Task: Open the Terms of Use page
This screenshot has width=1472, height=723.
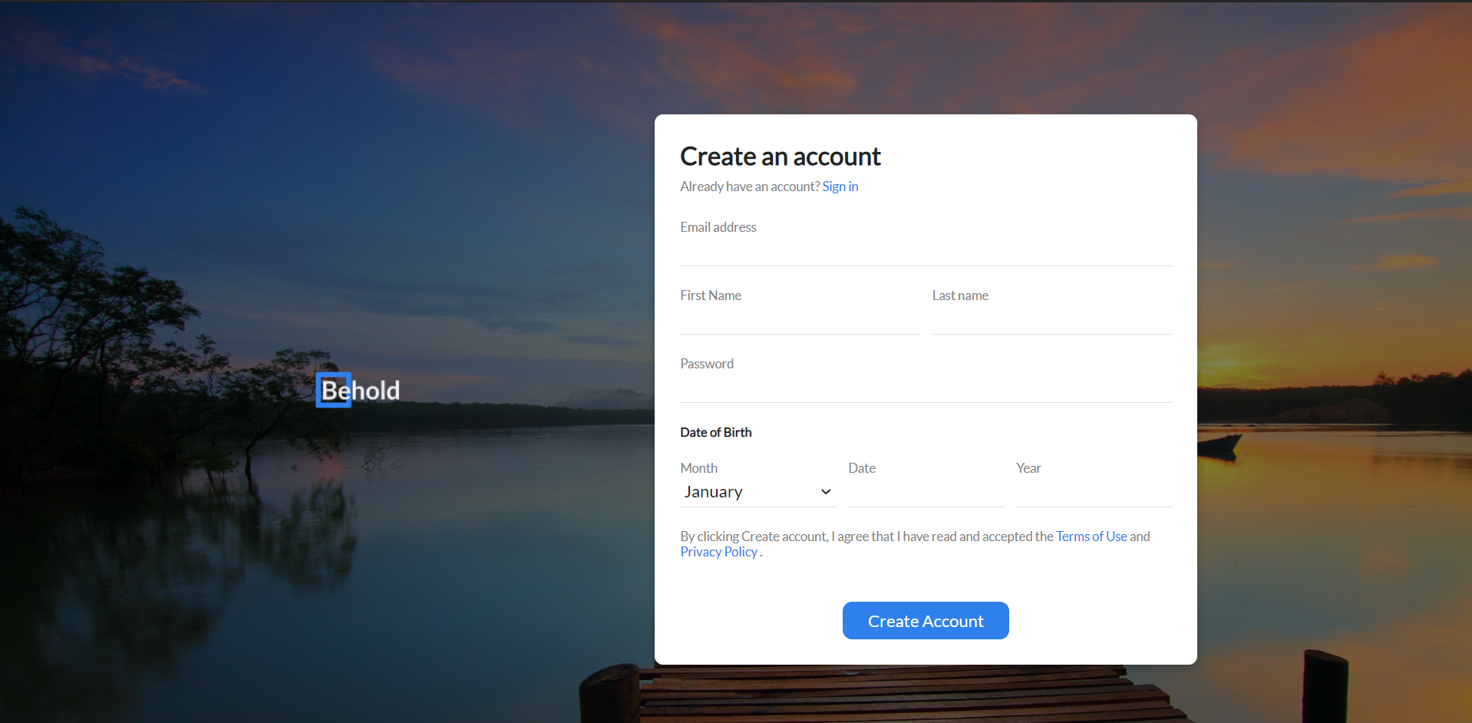Action: [x=1091, y=536]
